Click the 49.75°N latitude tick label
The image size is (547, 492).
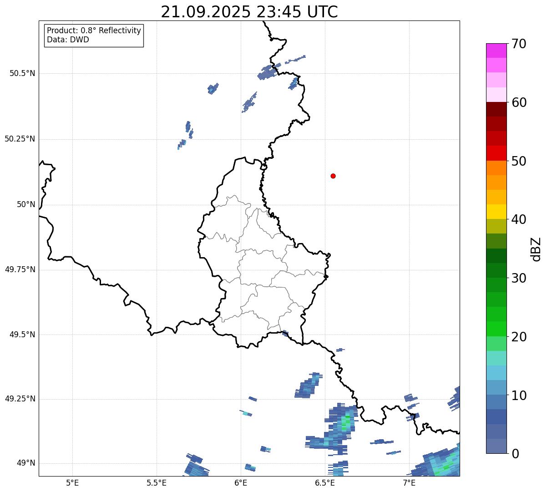20,269
